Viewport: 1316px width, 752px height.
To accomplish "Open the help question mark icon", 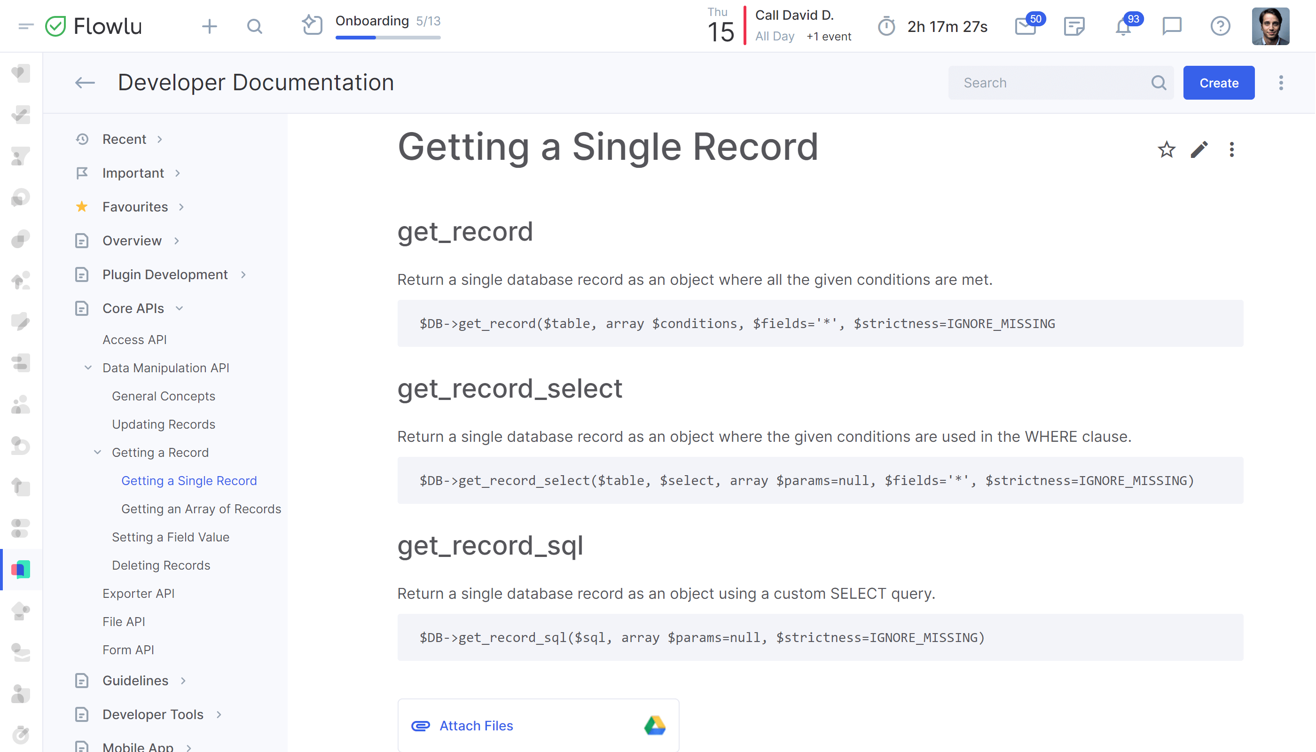I will [1221, 26].
